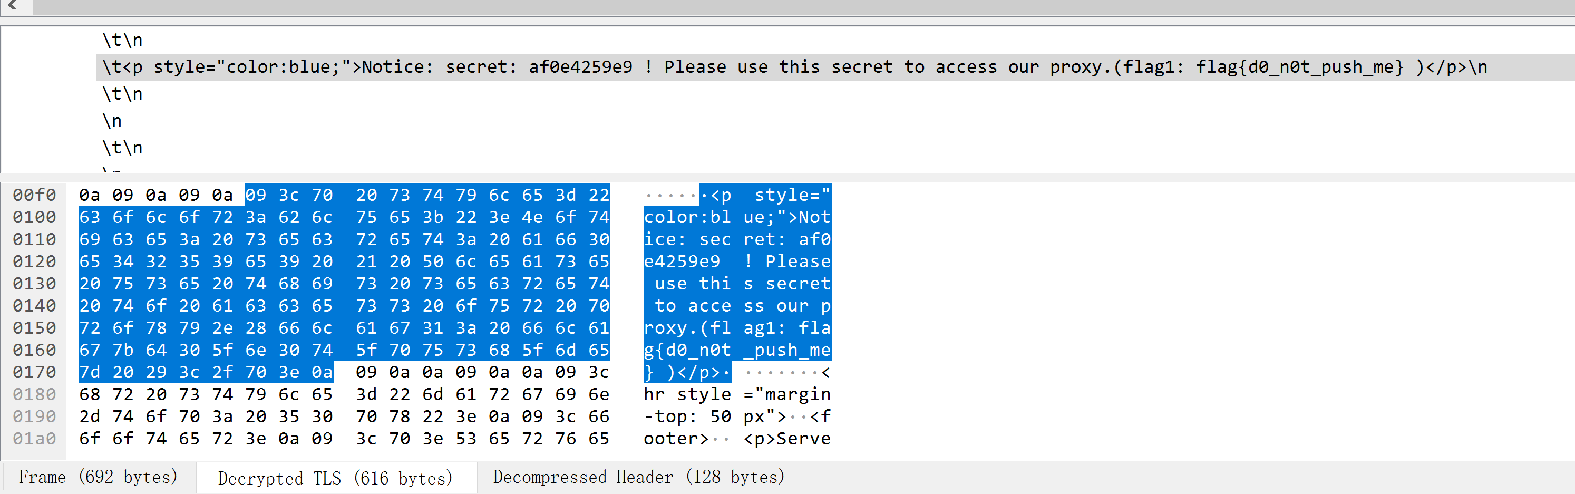Click byte 68 starting row 0180

click(90, 394)
